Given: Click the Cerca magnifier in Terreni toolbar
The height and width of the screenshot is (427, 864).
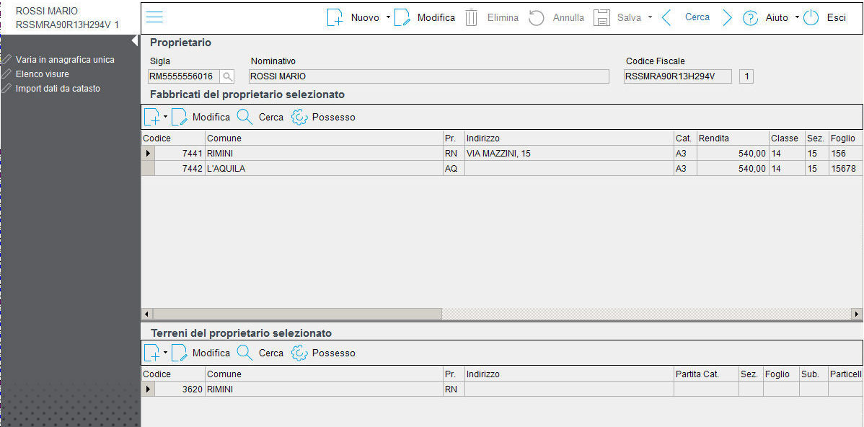Looking at the screenshot, I should click(244, 353).
